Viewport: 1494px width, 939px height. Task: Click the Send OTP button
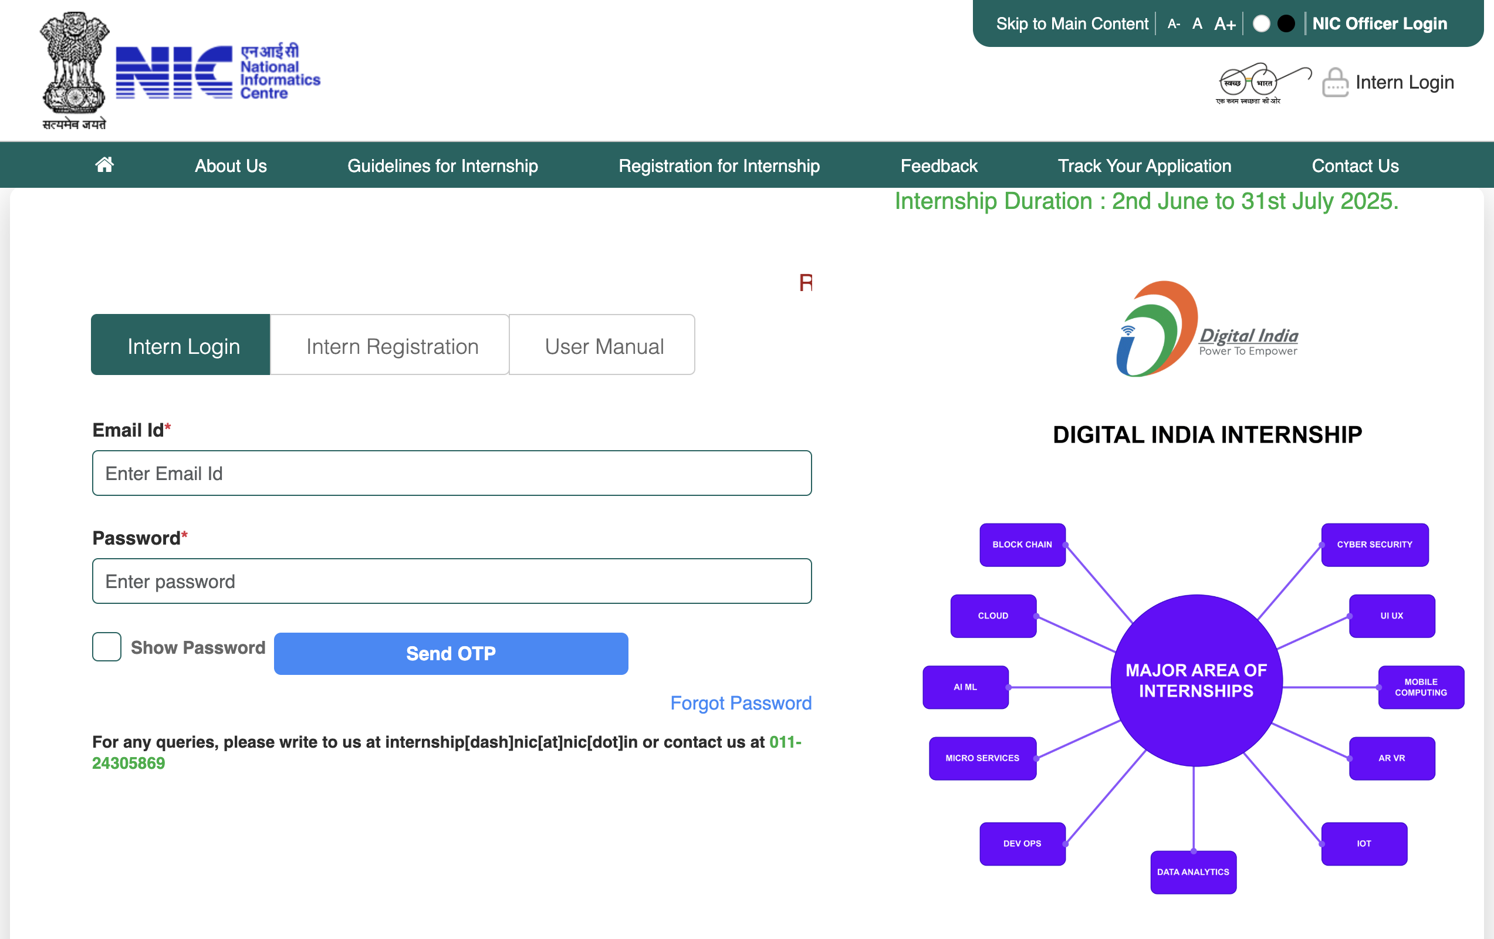[451, 654]
